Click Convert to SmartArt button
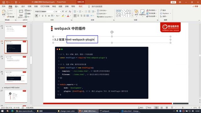 tap(105, 17)
